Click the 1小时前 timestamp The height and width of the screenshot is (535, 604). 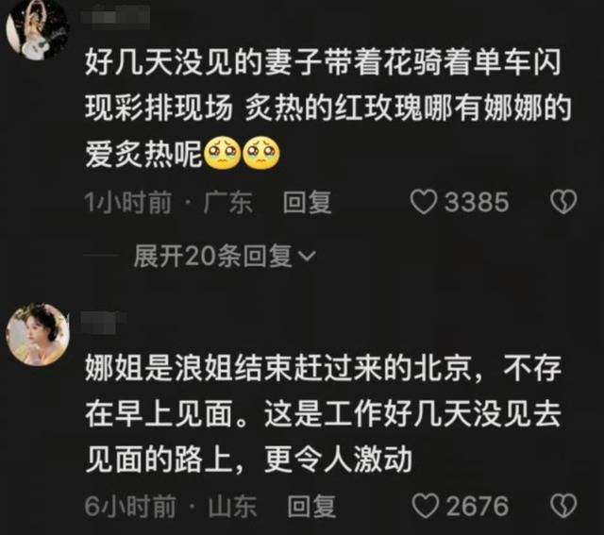(128, 202)
